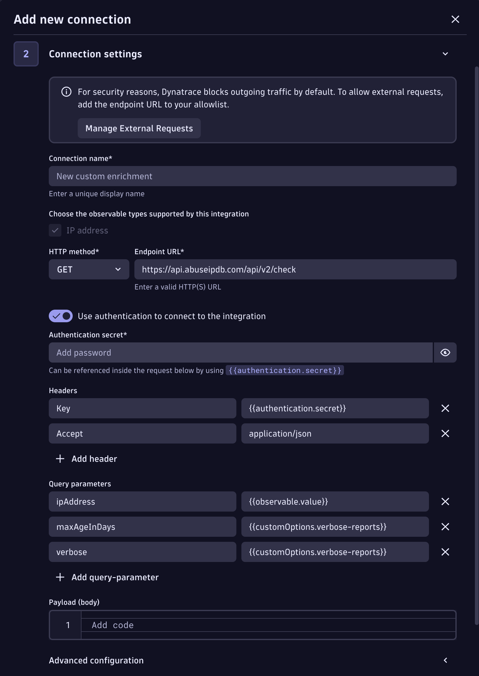Toggle the Use authentication switch
The image size is (479, 676).
point(61,316)
